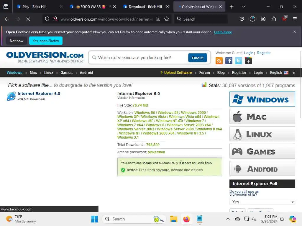Viewport: 302px width, 226px height.
Task: Click the OLDVERSION.com site logo
Action: 45,57
